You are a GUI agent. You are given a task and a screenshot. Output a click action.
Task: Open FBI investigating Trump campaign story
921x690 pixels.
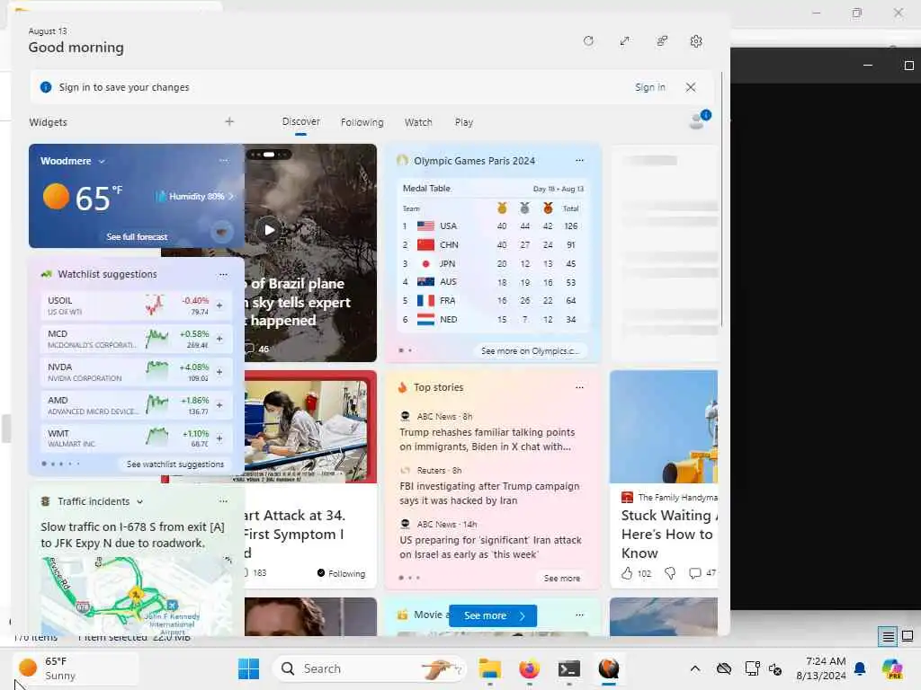point(489,493)
